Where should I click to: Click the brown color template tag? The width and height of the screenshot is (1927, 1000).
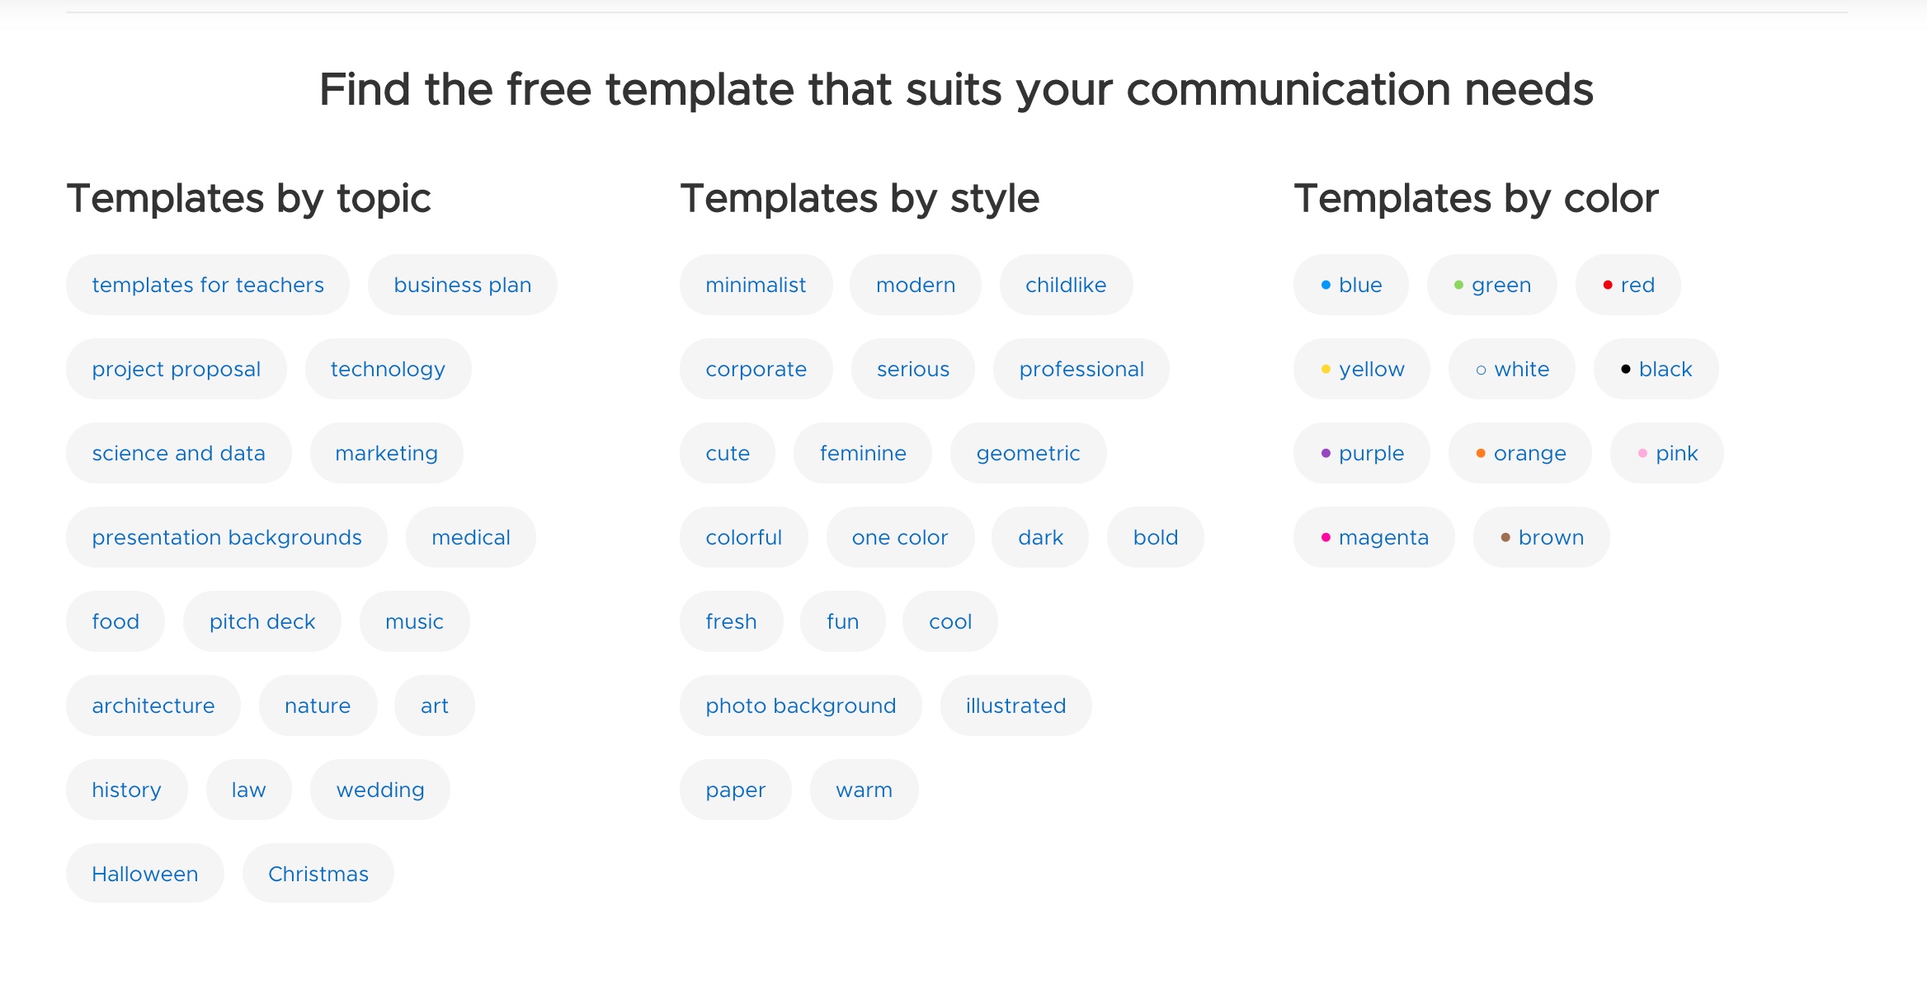[x=1541, y=538]
